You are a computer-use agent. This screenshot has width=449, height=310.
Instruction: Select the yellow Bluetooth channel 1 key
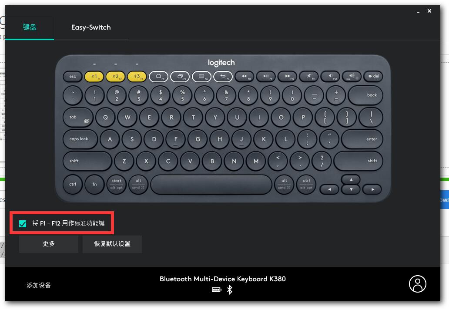coord(94,77)
